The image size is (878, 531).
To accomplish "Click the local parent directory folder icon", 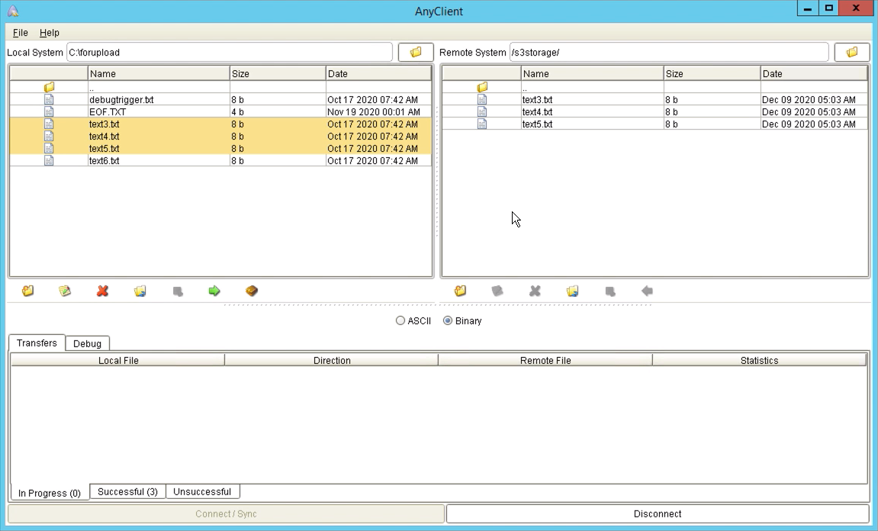I will click(x=50, y=88).
